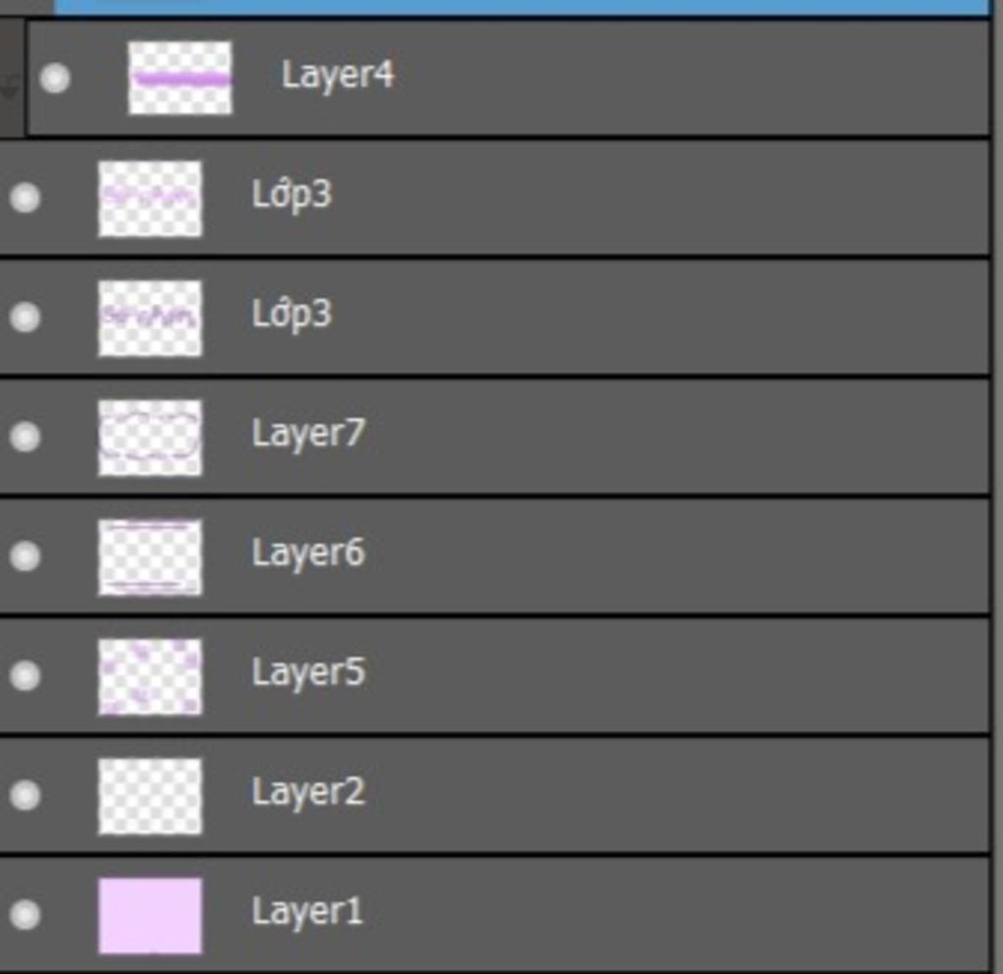Select the Layer7 layer name
Image resolution: width=1003 pixels, height=974 pixels.
[x=308, y=433]
